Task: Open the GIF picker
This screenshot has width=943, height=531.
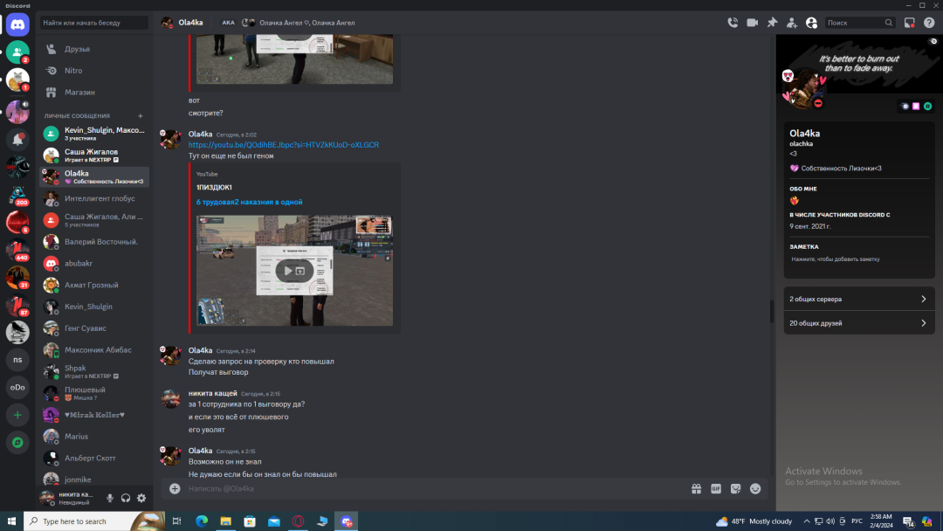Action: click(716, 489)
